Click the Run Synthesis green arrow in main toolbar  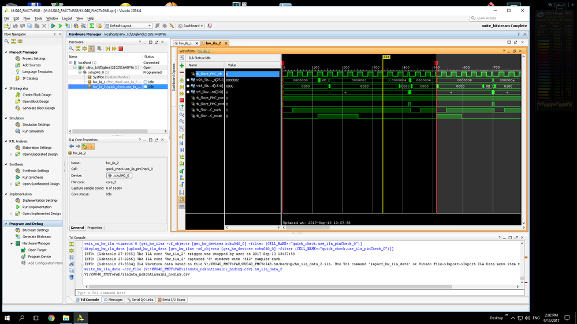pos(53,26)
